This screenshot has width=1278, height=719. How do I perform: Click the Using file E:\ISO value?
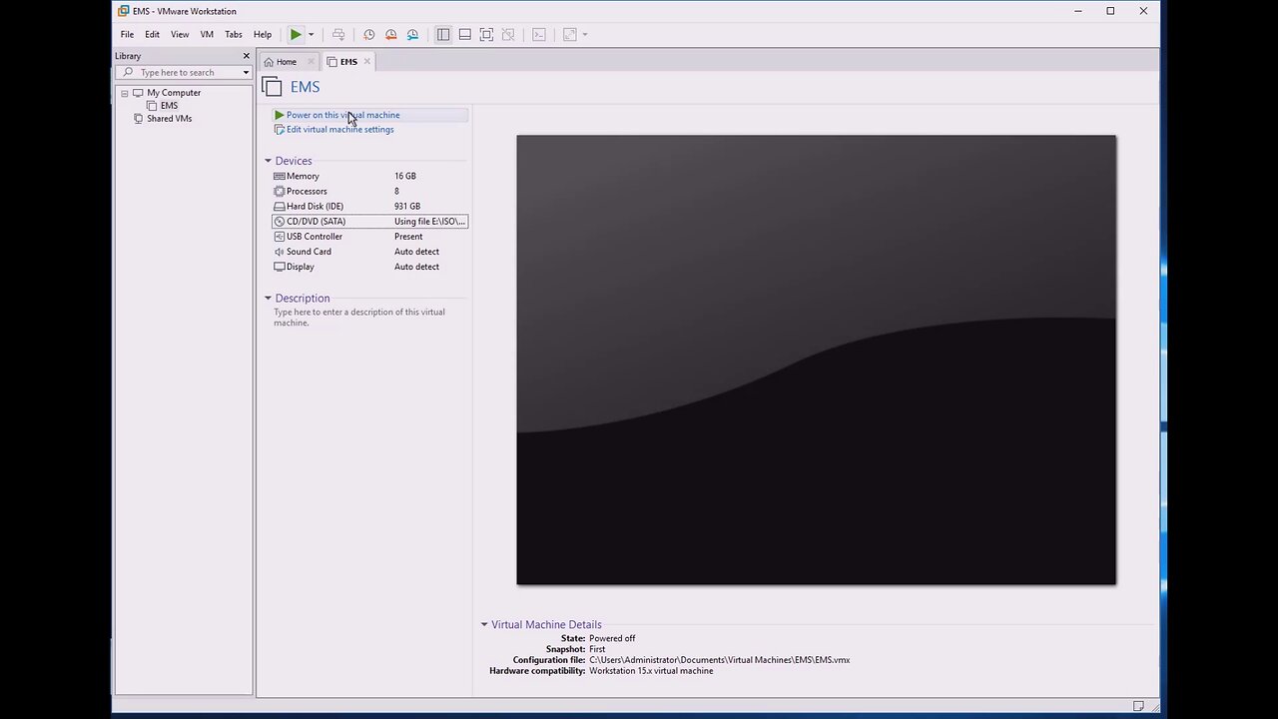pos(429,222)
